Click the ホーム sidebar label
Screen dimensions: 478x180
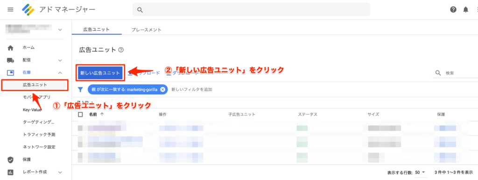click(x=28, y=47)
